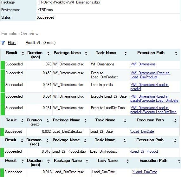Sort first table by Result column arrows
The height and width of the screenshot is (177, 181).
pyautogui.click(x=23, y=53)
